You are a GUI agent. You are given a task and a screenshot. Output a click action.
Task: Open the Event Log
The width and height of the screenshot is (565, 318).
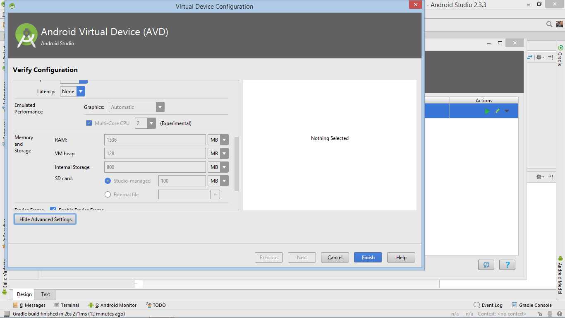[x=488, y=305]
